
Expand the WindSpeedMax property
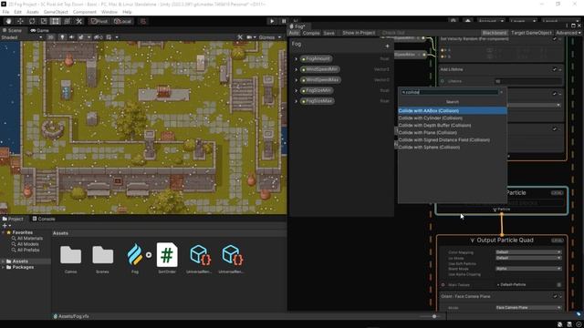[296, 80]
